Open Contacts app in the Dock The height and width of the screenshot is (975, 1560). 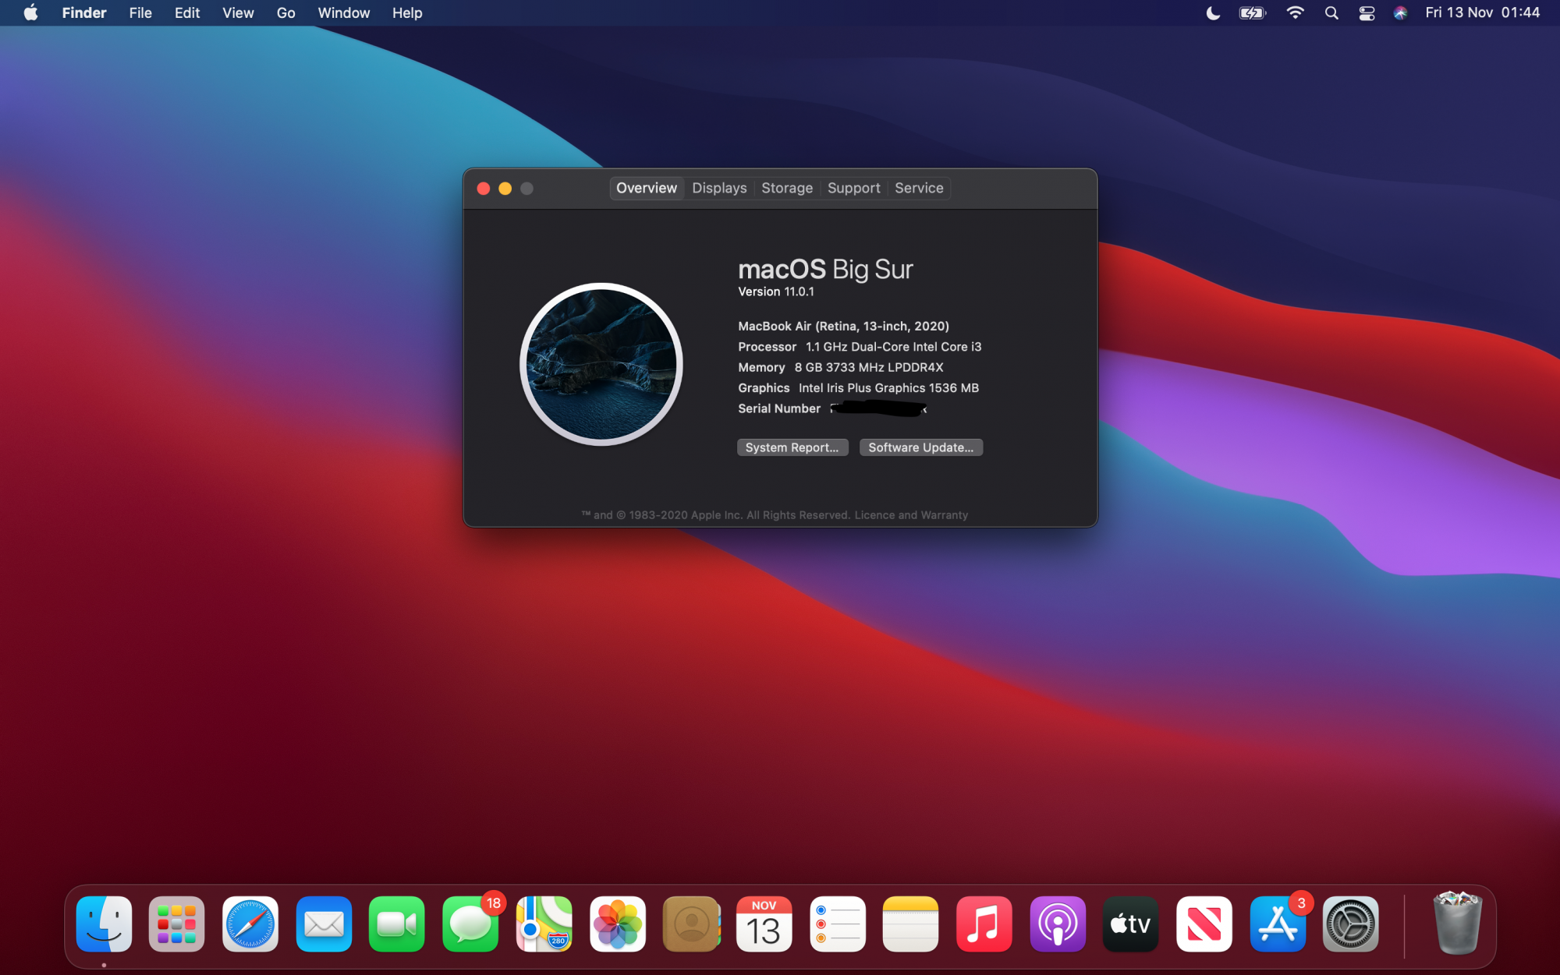coord(691,924)
